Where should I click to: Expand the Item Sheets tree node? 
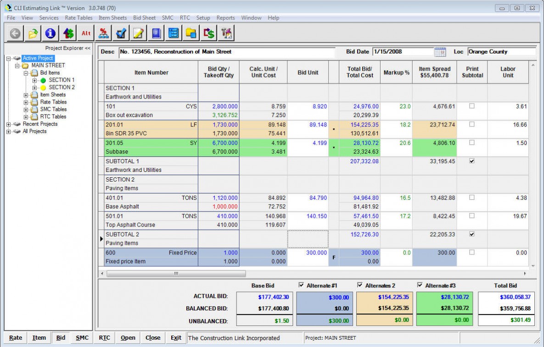click(26, 95)
